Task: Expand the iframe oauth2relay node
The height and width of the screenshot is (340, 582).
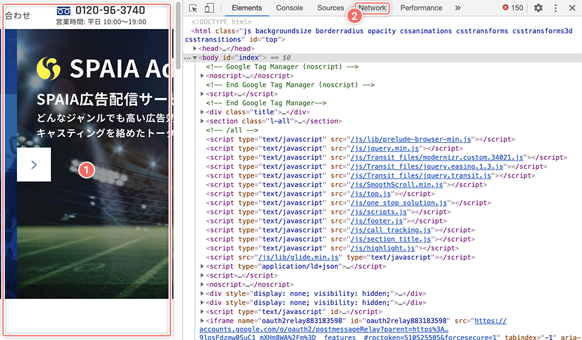Action: [202, 321]
